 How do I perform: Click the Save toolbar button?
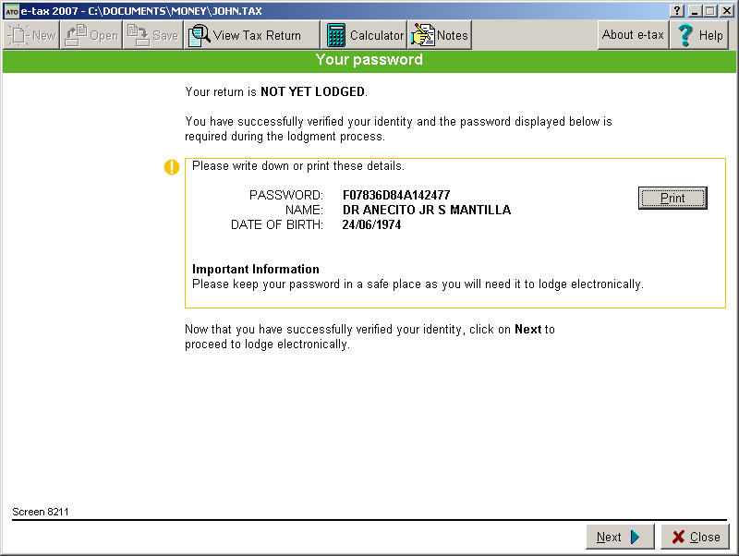(152, 35)
